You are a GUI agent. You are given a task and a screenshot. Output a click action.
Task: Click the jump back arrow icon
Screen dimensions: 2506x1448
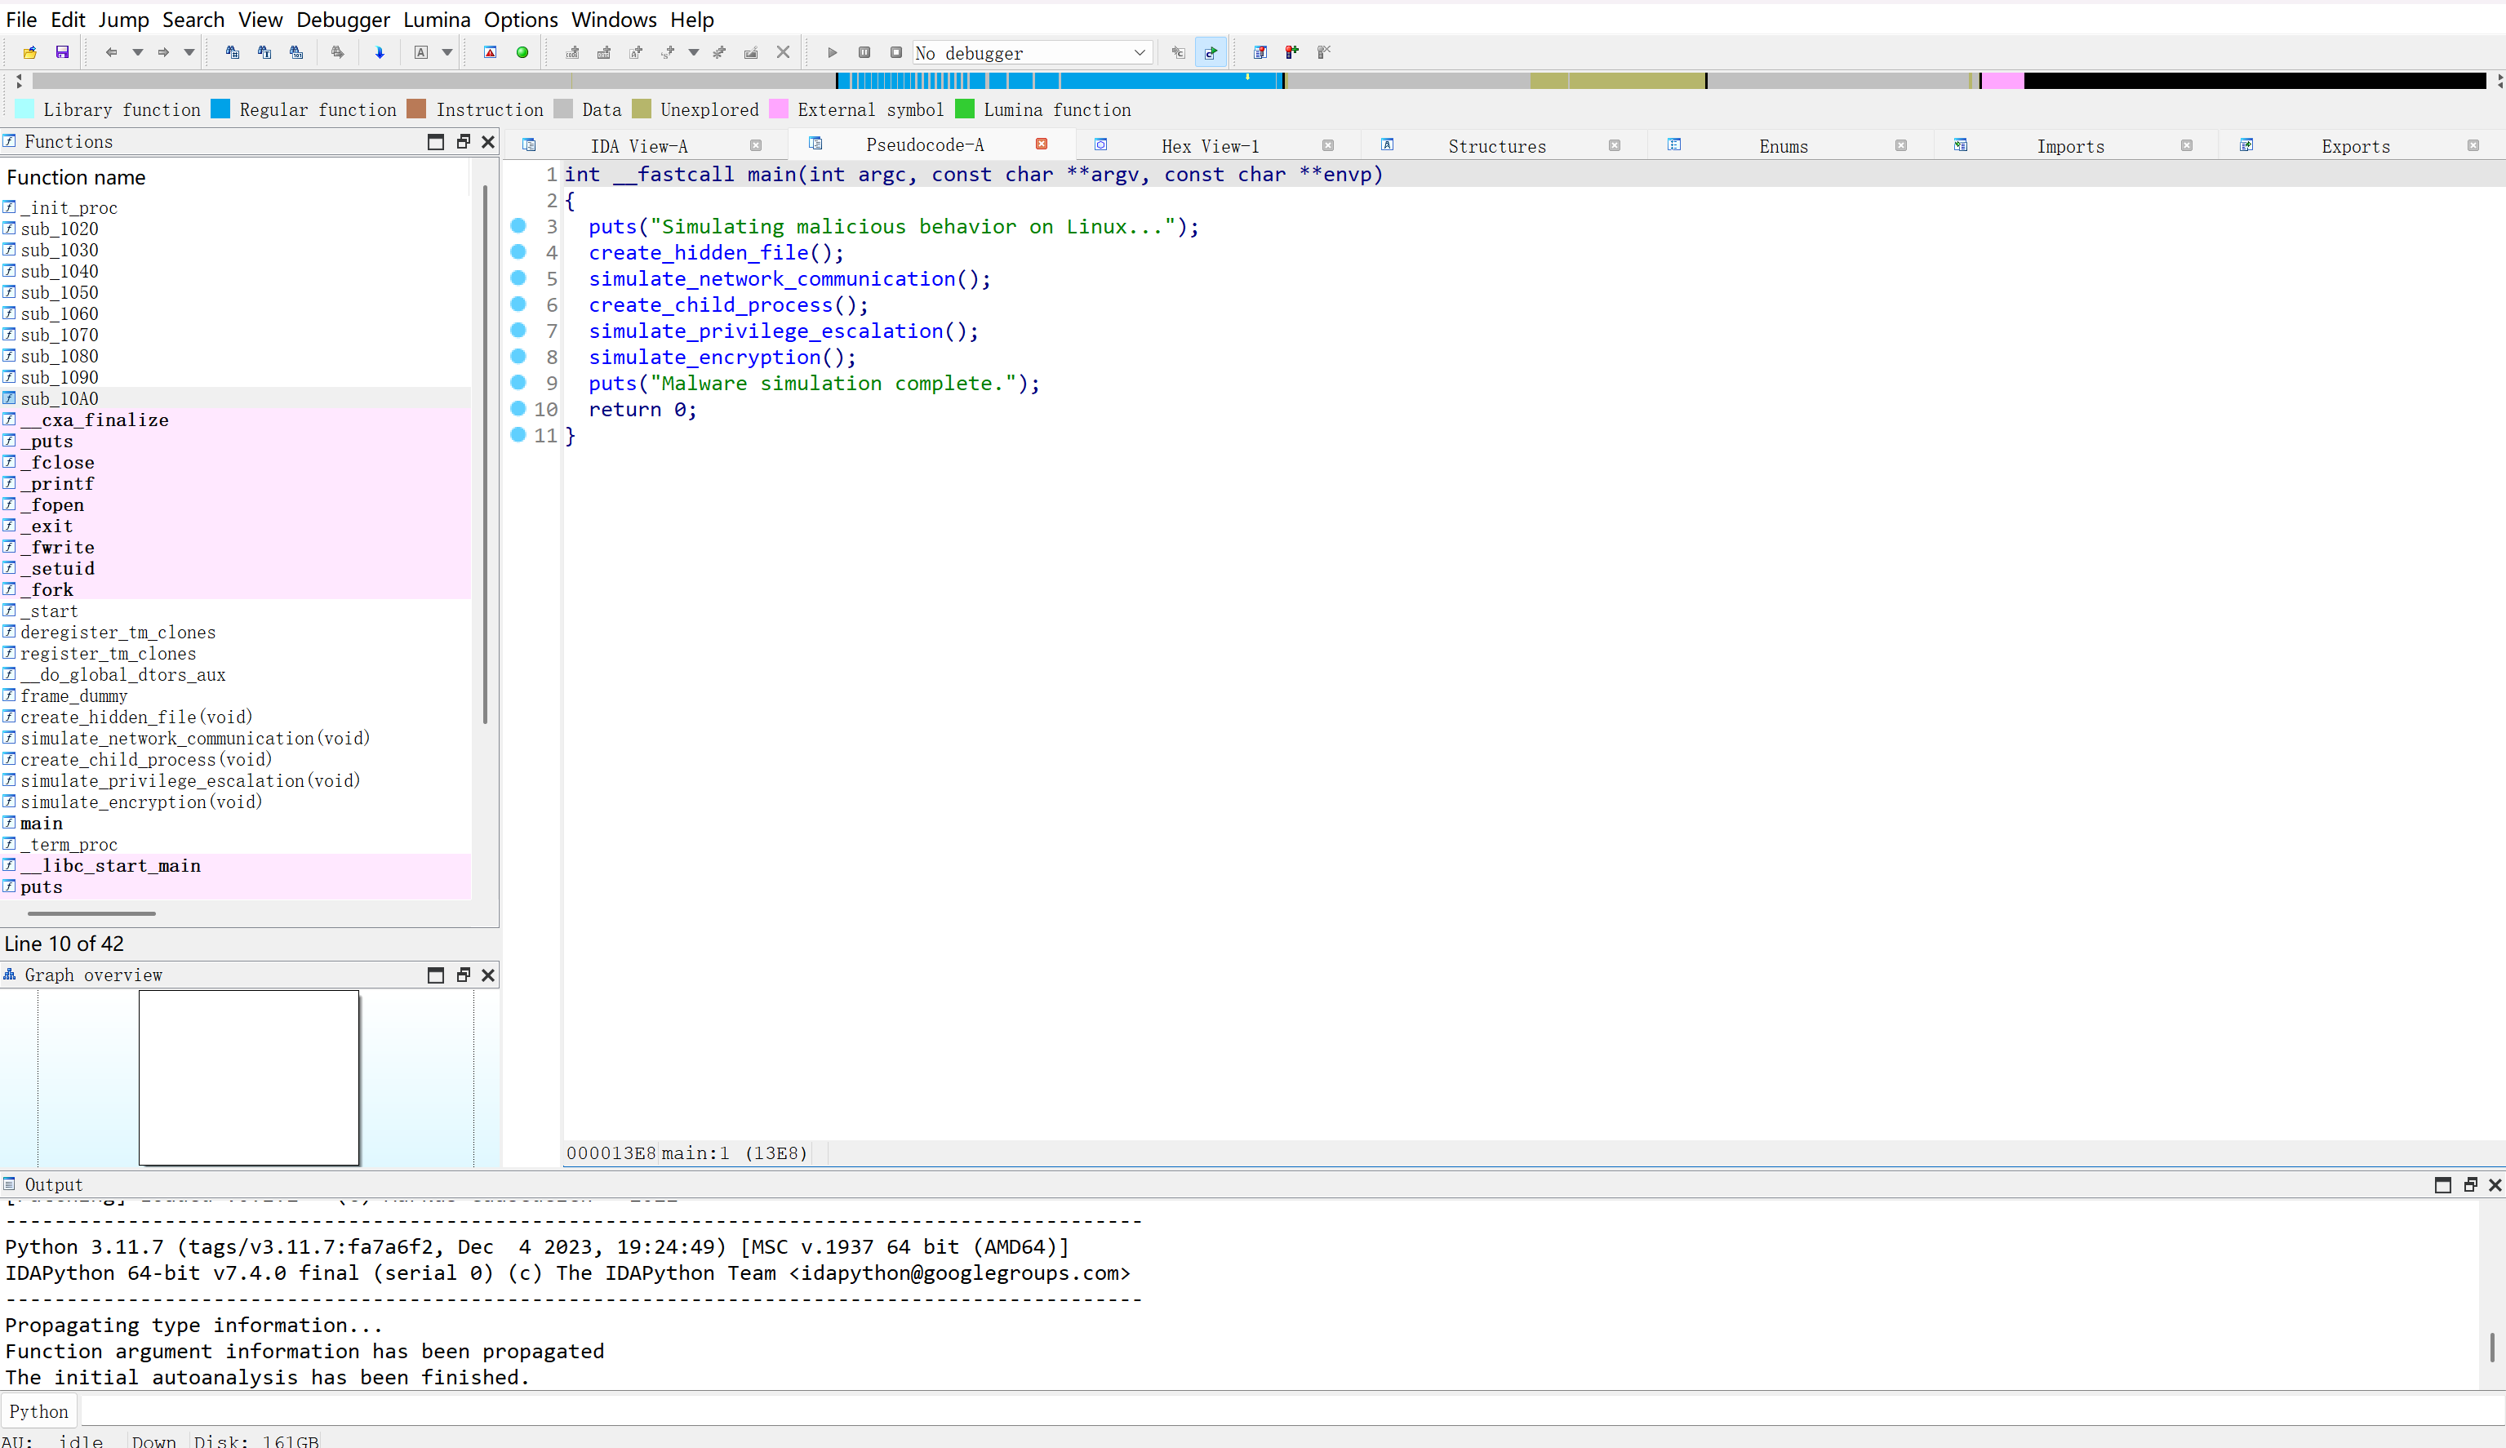coord(110,53)
